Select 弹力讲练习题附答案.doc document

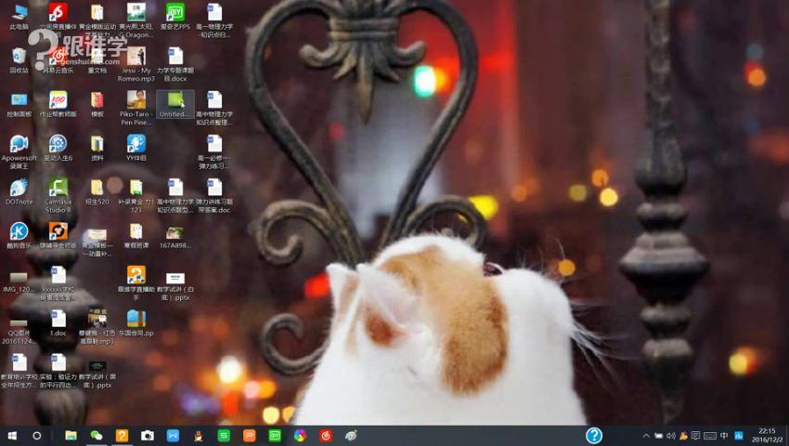[214, 195]
